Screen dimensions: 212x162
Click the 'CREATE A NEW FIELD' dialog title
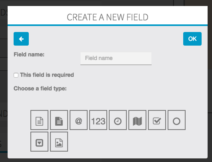tap(108, 17)
